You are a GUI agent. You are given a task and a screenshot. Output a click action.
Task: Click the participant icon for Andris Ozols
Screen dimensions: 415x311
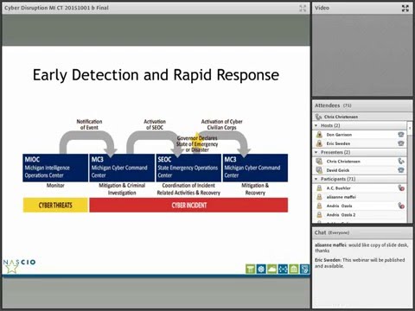pos(319,206)
